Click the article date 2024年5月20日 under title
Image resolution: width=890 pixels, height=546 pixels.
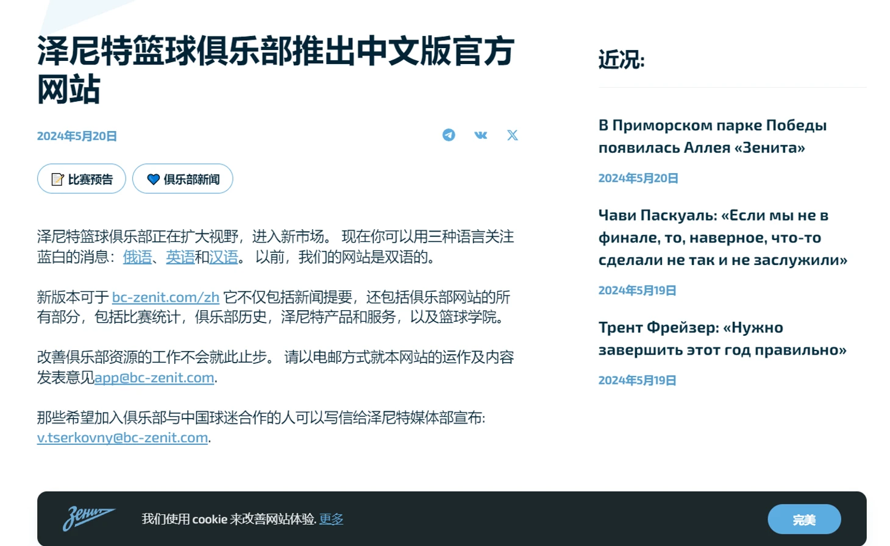pyautogui.click(x=77, y=136)
